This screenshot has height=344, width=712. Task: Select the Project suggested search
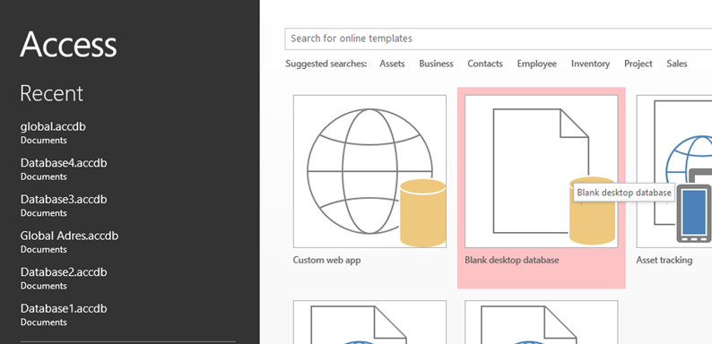pos(638,64)
